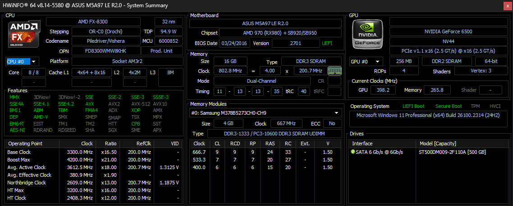Click the BIOS Version 2701 field
The width and height of the screenshot is (513, 206).
click(296, 43)
